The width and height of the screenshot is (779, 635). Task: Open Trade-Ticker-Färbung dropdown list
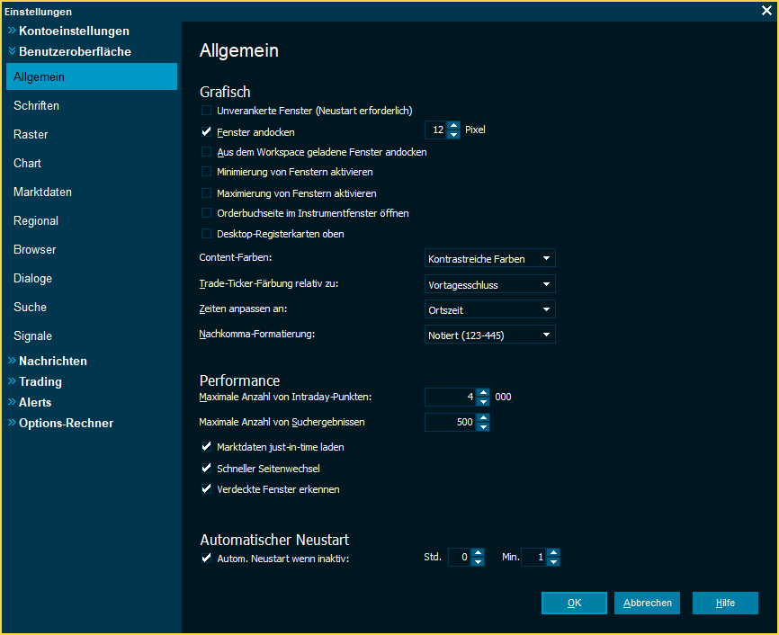490,285
